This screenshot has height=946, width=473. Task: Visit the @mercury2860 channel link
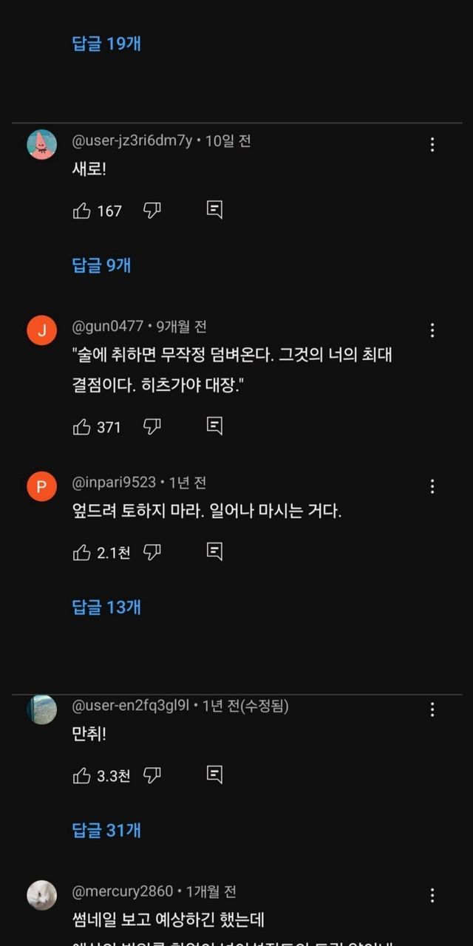[123, 892]
